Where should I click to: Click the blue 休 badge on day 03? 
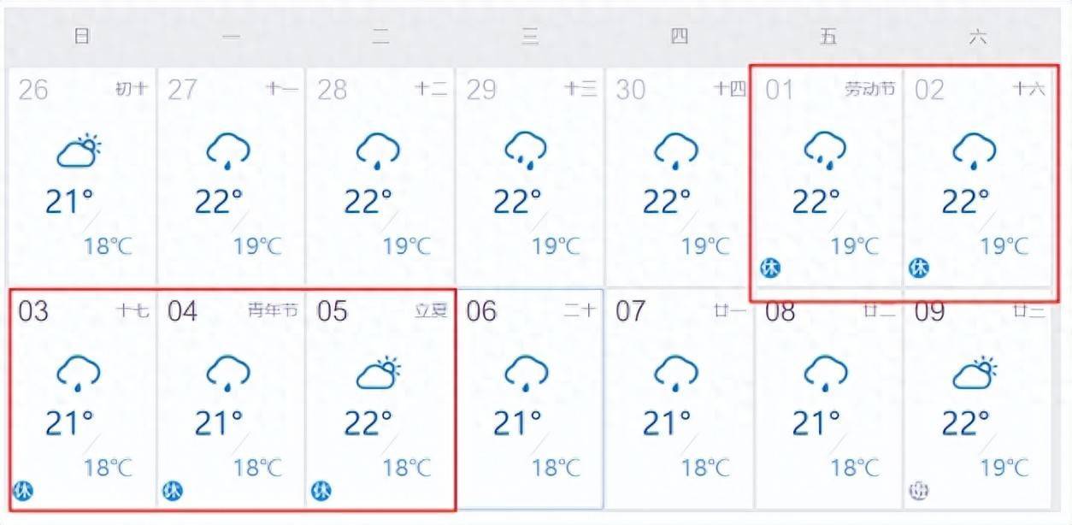click(x=23, y=491)
